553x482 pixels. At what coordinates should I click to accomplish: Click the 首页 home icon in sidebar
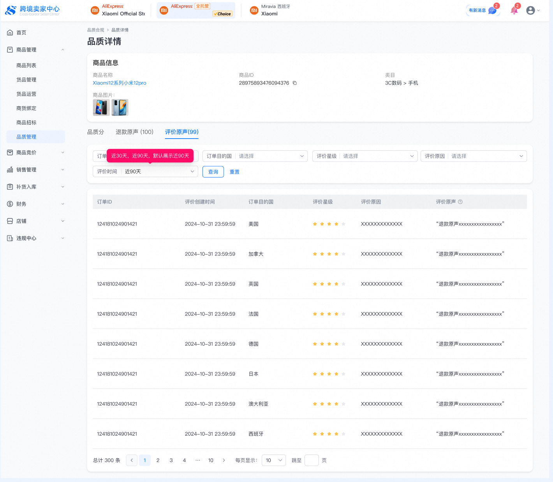[x=10, y=33]
